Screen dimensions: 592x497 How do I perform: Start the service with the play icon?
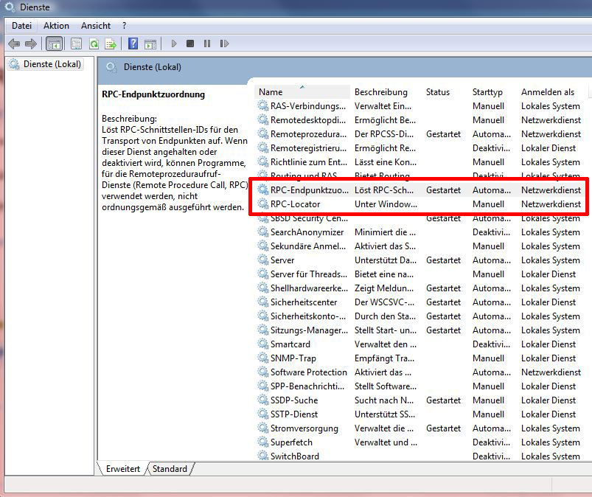coord(174,44)
